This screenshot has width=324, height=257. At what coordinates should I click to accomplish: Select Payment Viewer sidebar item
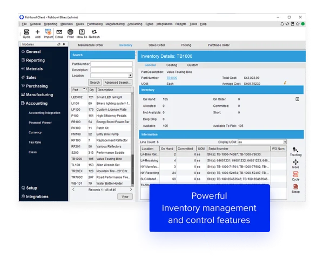pyautogui.click(x=40, y=123)
